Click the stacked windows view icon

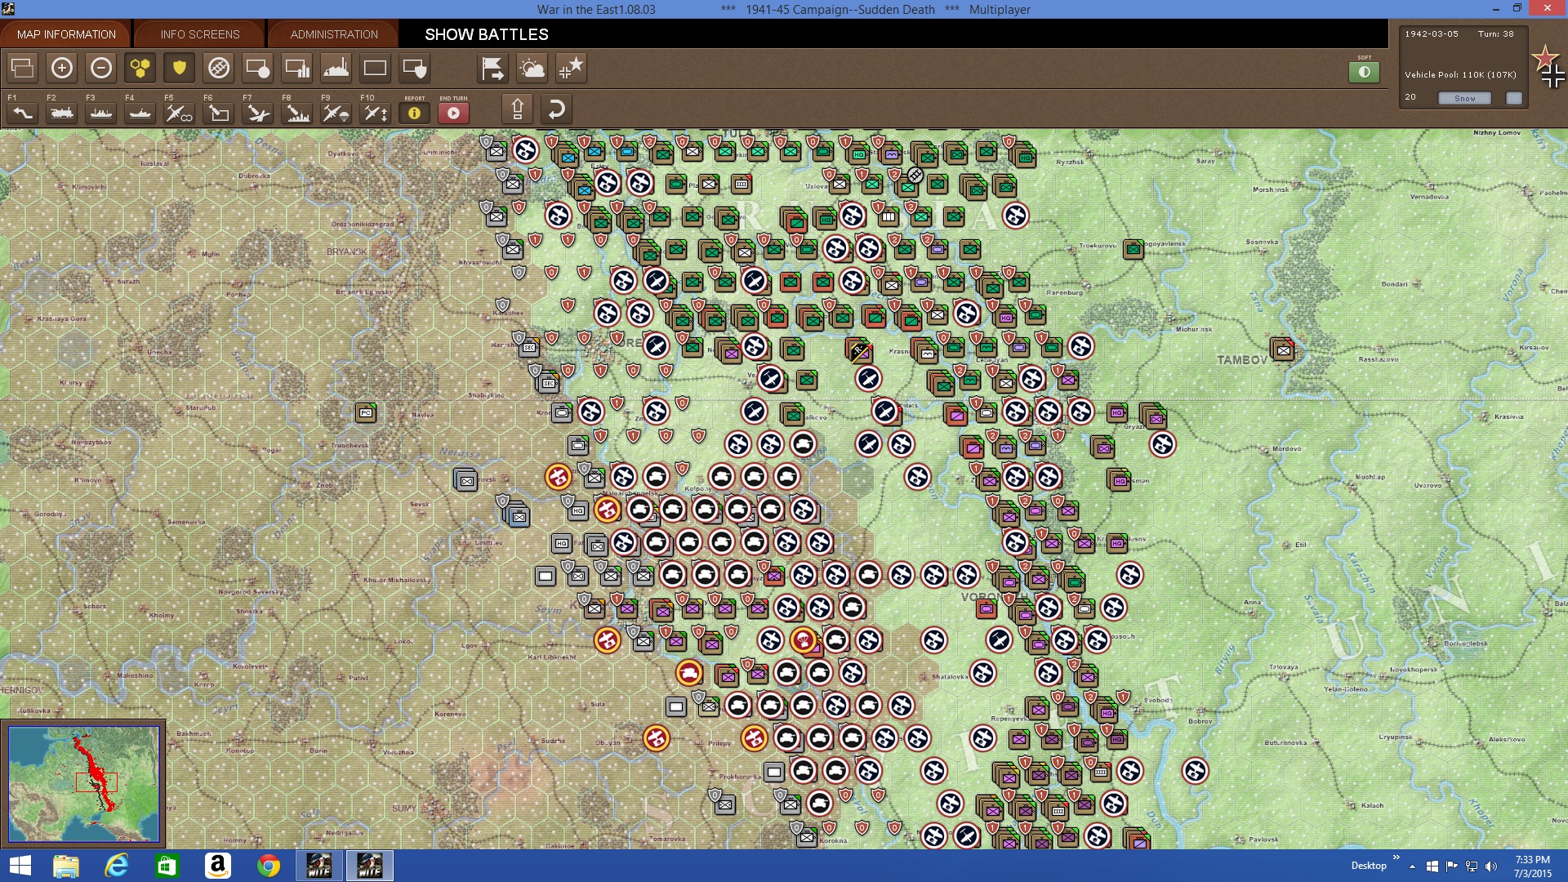(23, 68)
